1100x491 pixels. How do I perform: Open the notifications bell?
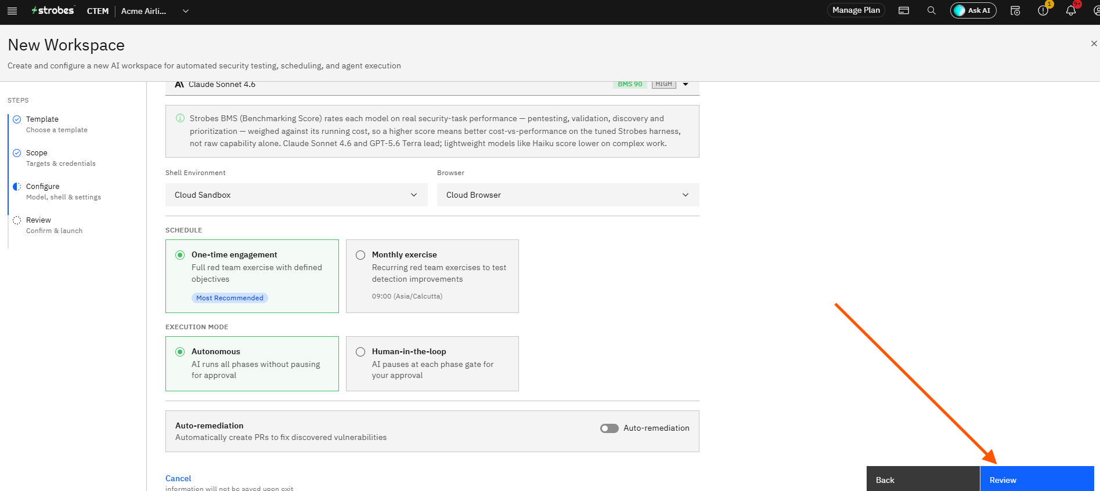point(1071,10)
